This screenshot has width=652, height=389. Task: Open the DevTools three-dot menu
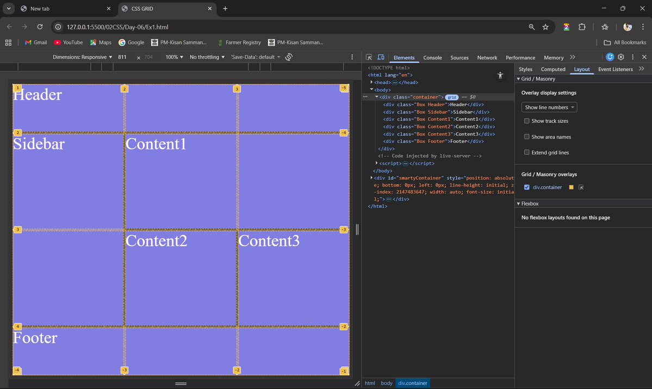point(632,57)
